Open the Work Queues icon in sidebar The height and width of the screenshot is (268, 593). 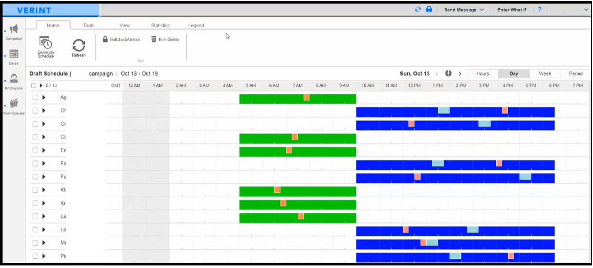(x=14, y=103)
